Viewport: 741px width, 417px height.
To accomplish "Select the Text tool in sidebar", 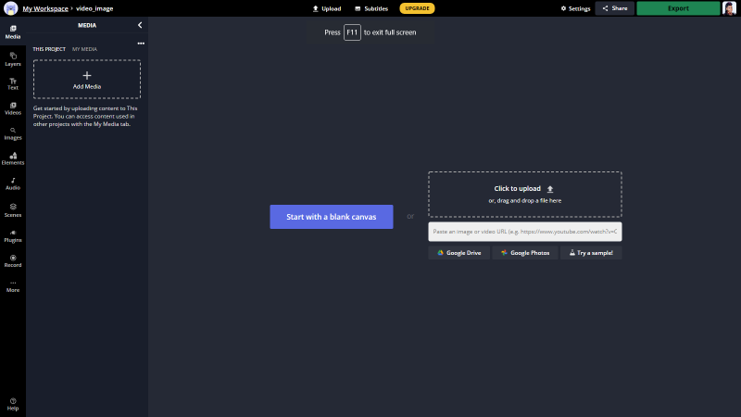I will click(13, 83).
